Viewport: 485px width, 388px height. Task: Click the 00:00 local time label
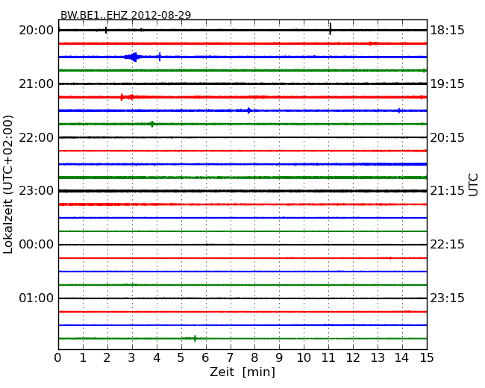coord(37,245)
